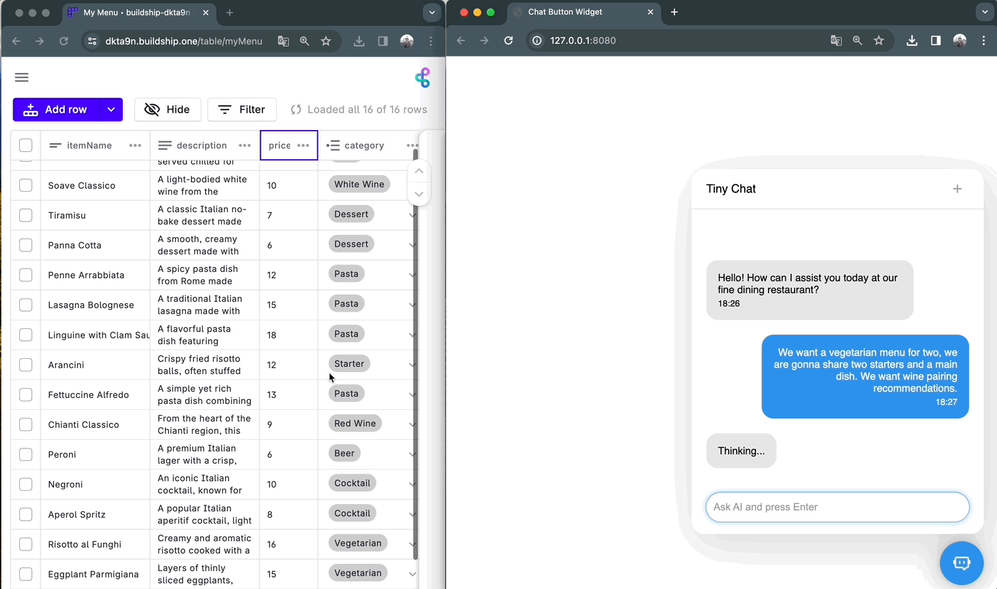This screenshot has height=589, width=997.
Task: Open price column options menu
Action: [303, 145]
